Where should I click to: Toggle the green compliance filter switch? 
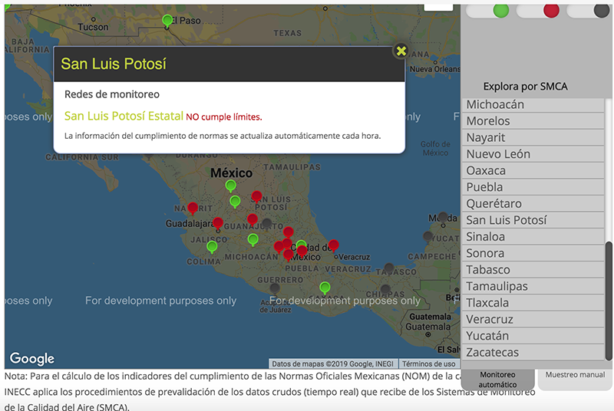tap(487, 11)
